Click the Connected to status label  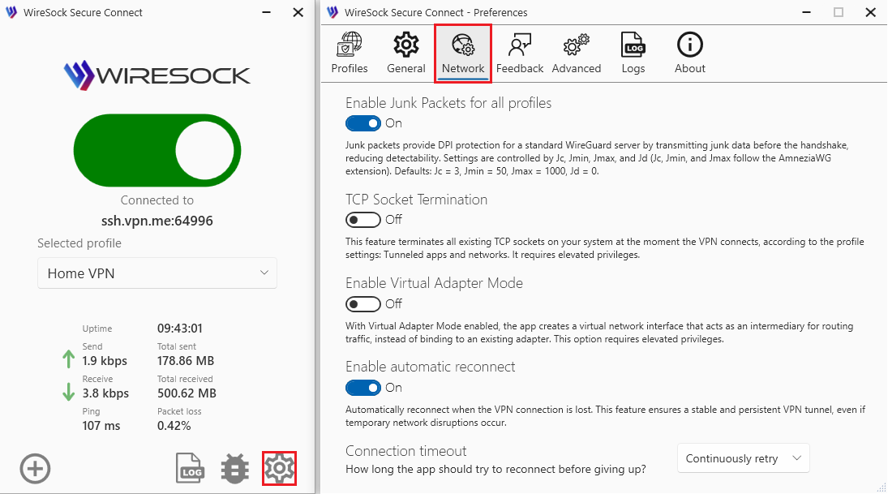pyautogui.click(x=157, y=200)
